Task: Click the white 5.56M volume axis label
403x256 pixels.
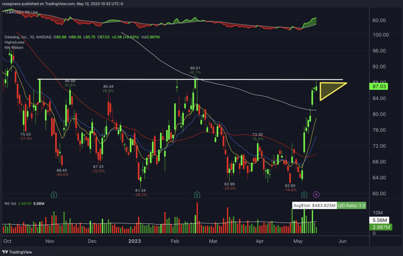Action: click(379, 220)
